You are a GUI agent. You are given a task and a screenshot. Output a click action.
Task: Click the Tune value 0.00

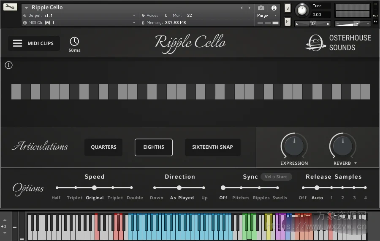tap(317, 14)
